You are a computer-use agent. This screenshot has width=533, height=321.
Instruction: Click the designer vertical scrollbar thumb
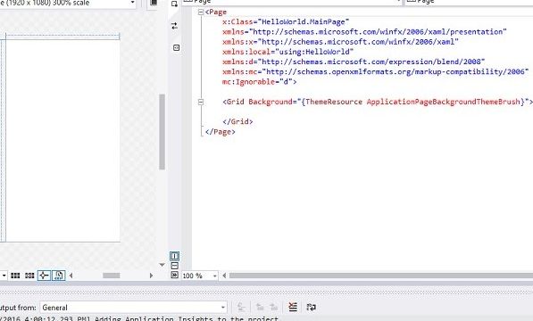(x=162, y=132)
